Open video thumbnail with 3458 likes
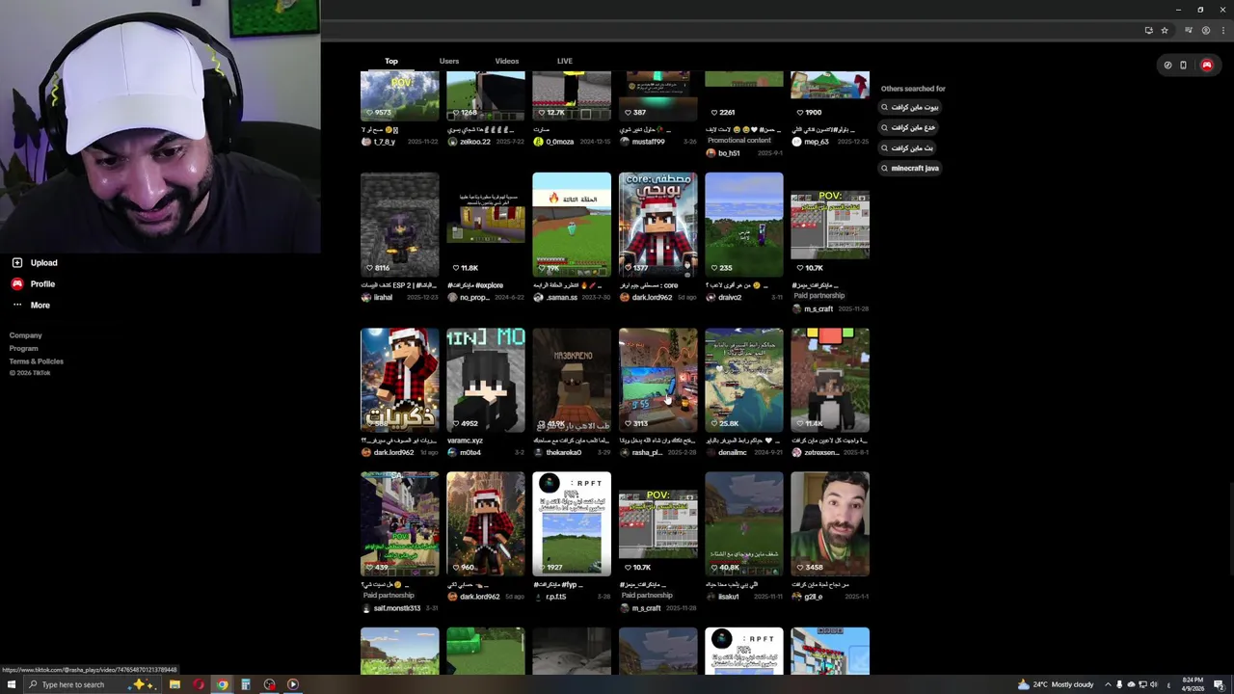The image size is (1234, 694). pos(830,523)
